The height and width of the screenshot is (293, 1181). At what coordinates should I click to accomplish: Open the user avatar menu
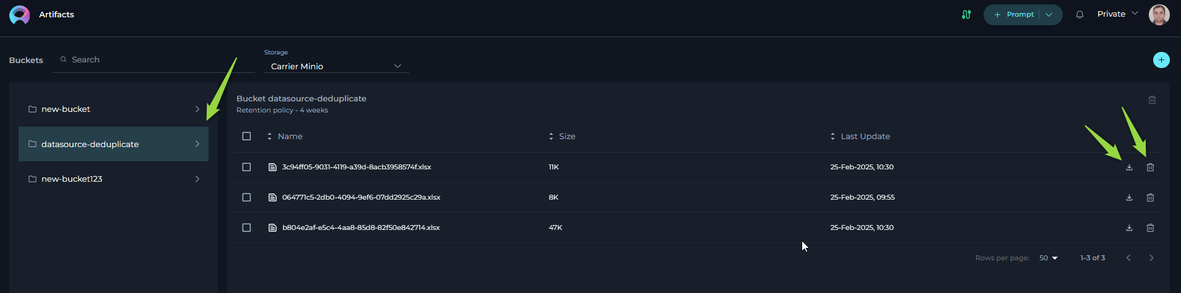click(x=1159, y=15)
